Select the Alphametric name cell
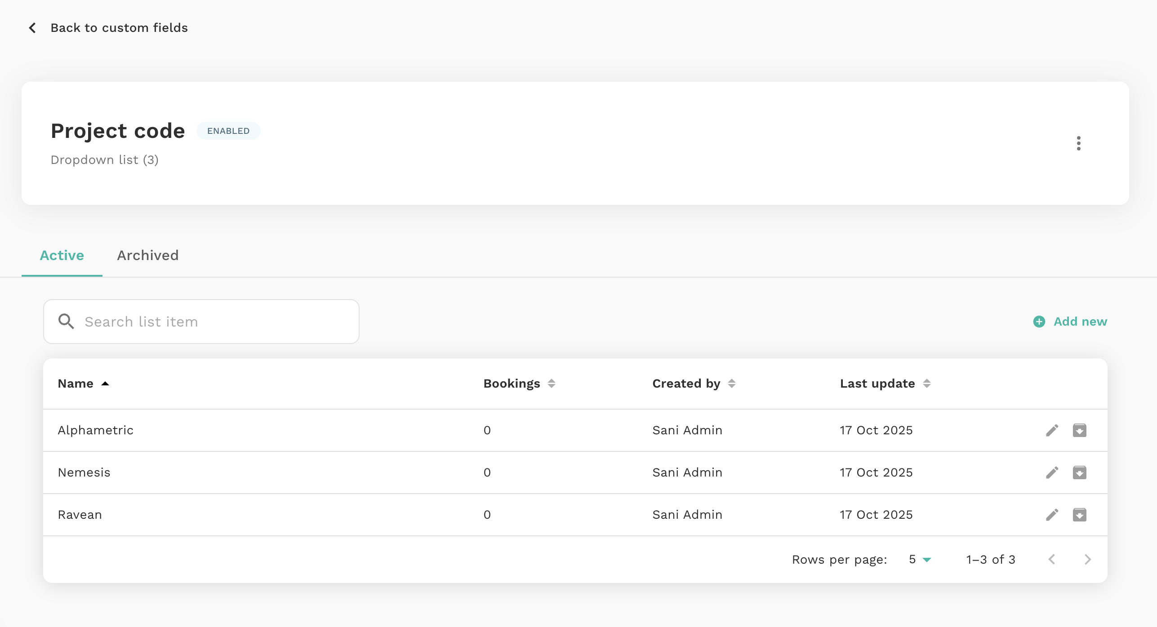 [x=96, y=430]
